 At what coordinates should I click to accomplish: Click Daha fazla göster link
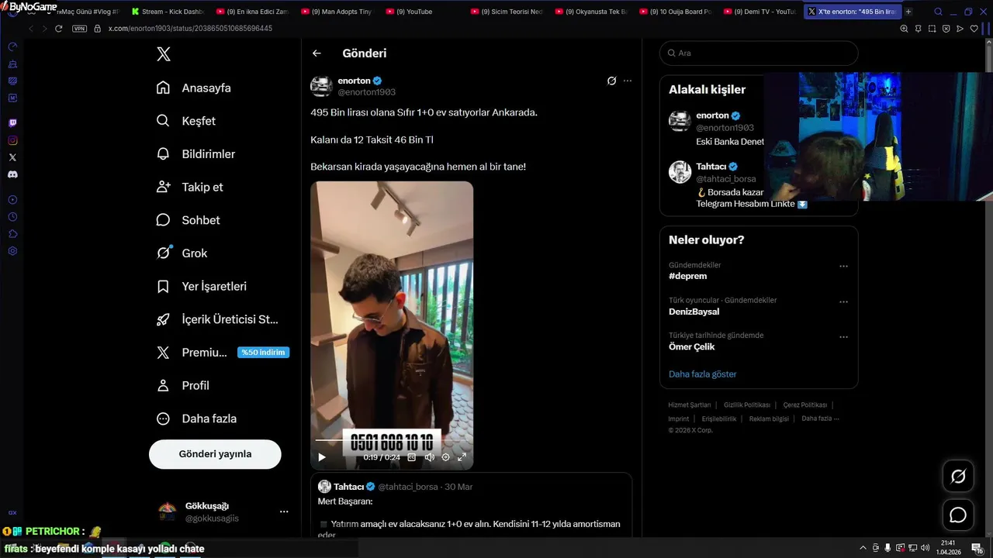point(703,374)
